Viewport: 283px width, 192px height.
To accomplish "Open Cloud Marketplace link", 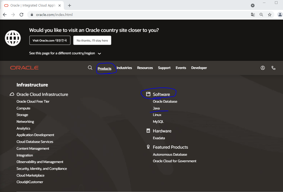I will [31, 175].
